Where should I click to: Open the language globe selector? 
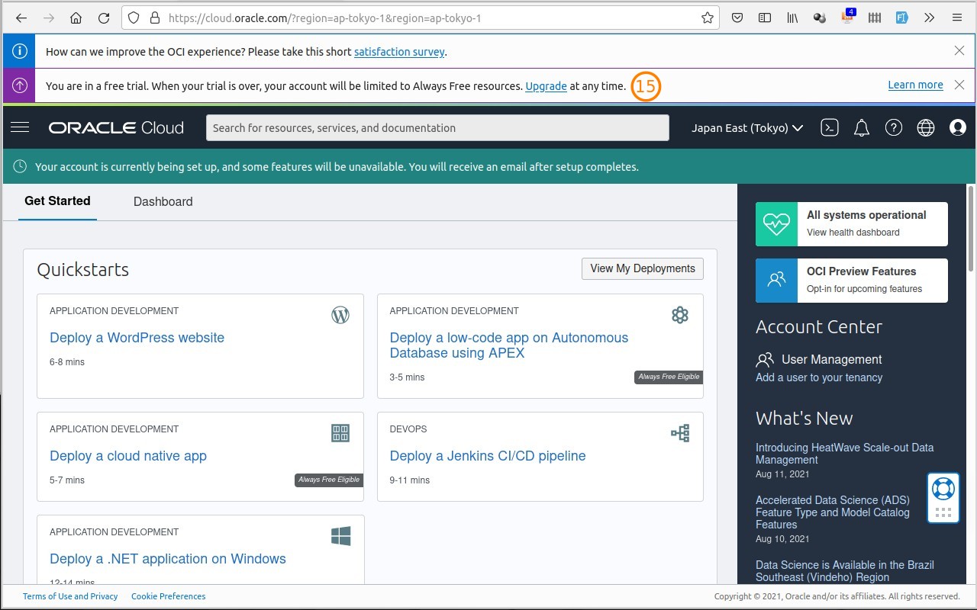(926, 128)
